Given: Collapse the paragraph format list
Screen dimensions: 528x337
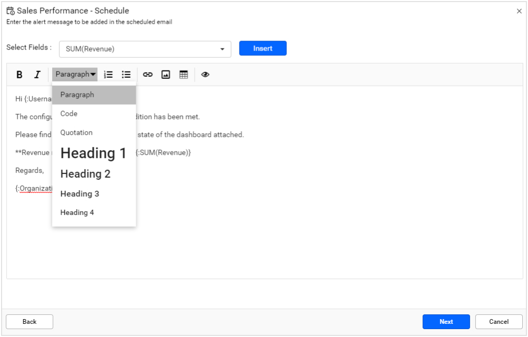Looking at the screenshot, I should 75,74.
